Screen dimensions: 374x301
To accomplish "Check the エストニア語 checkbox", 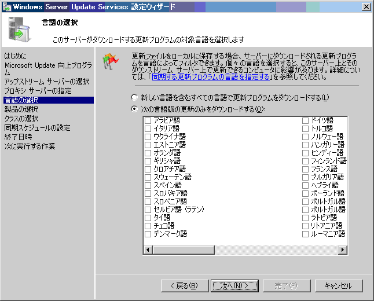I will pyautogui.click(x=148, y=145).
